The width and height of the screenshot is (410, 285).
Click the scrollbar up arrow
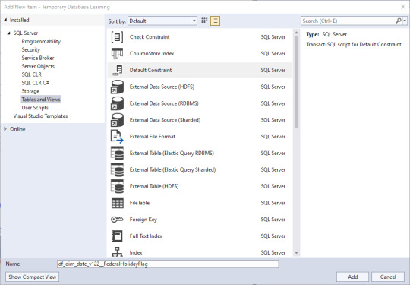(x=296, y=33)
